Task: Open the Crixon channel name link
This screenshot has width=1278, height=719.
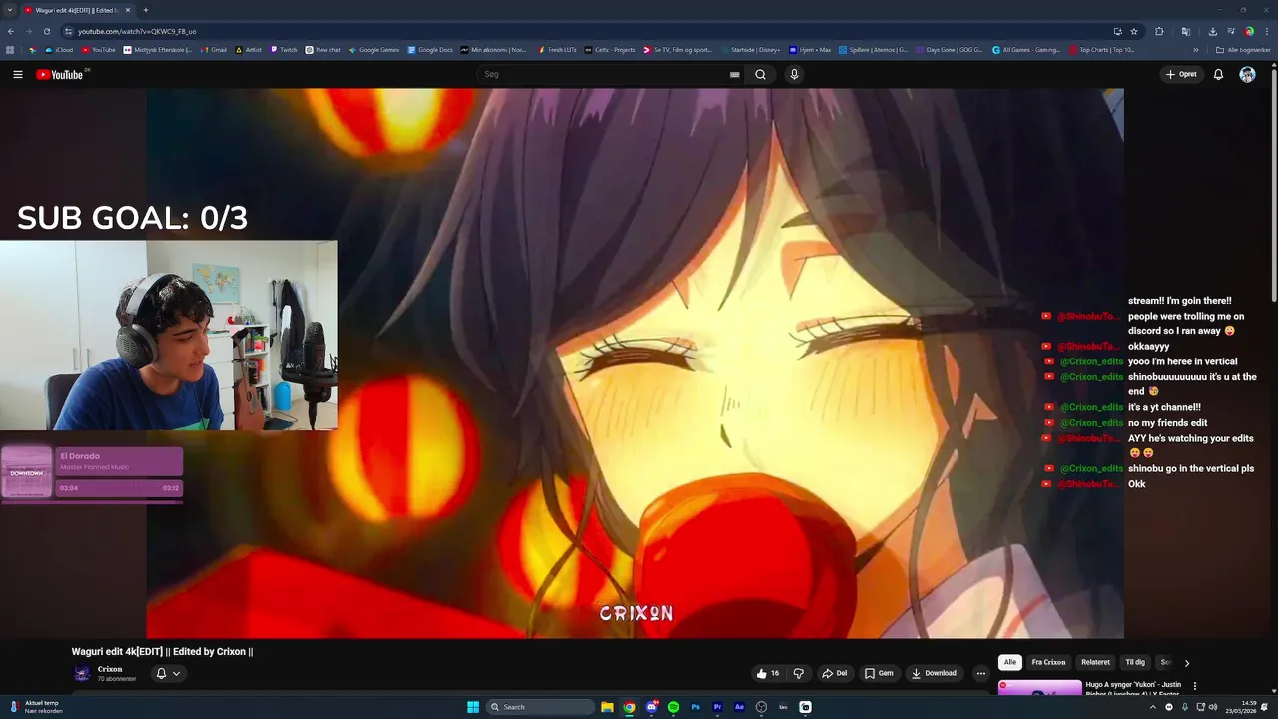Action: (110, 669)
